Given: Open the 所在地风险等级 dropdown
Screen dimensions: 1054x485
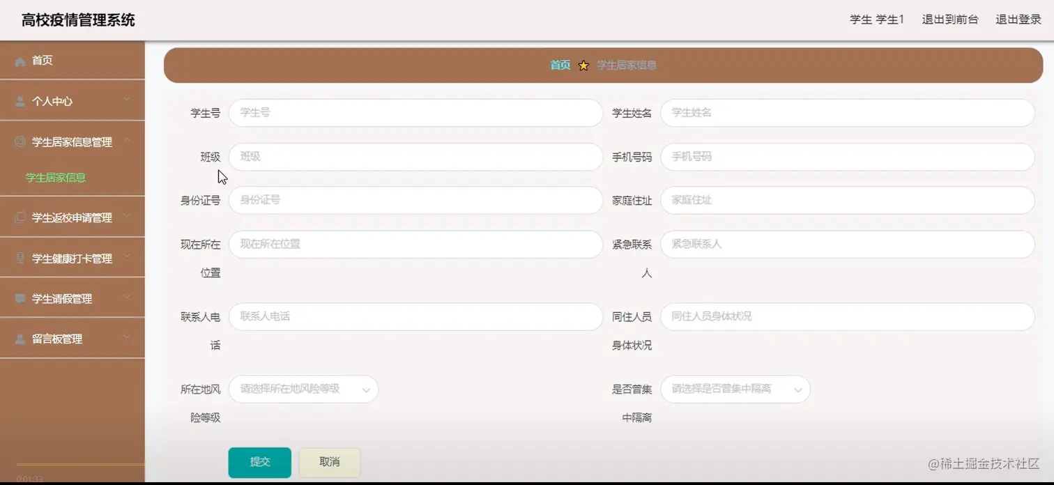Looking at the screenshot, I should pyautogui.click(x=303, y=390).
